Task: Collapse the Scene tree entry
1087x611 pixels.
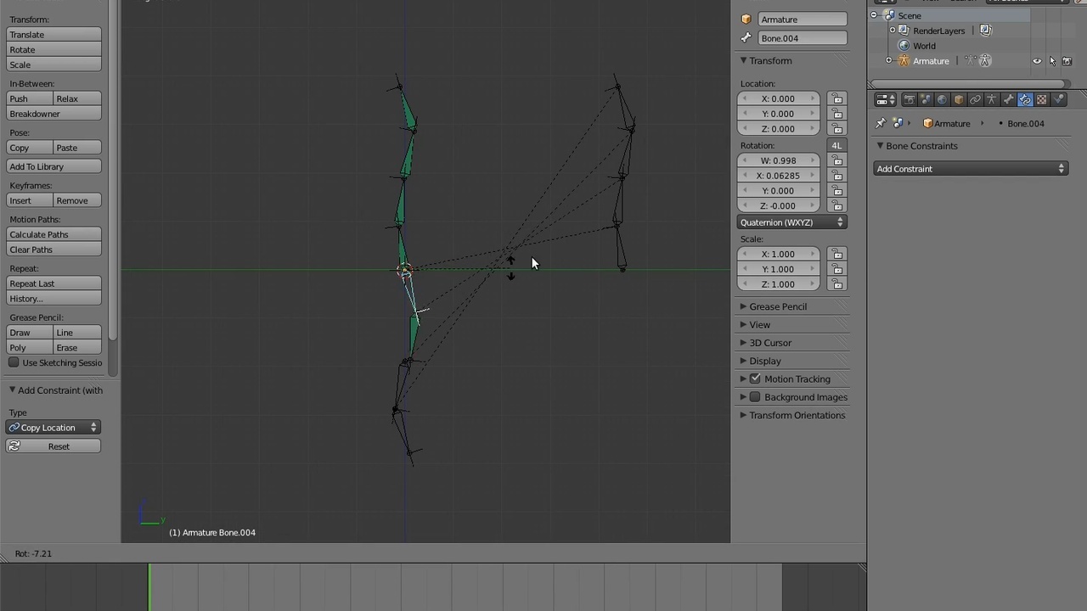Action: point(875,15)
